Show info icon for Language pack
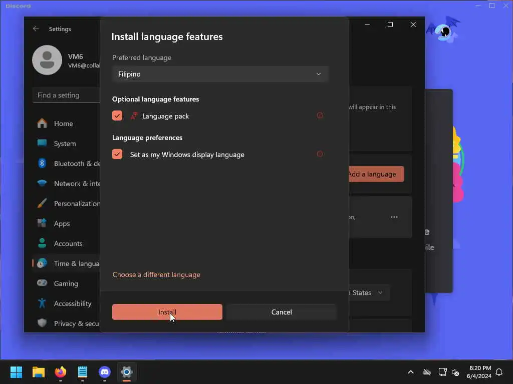 point(320,115)
